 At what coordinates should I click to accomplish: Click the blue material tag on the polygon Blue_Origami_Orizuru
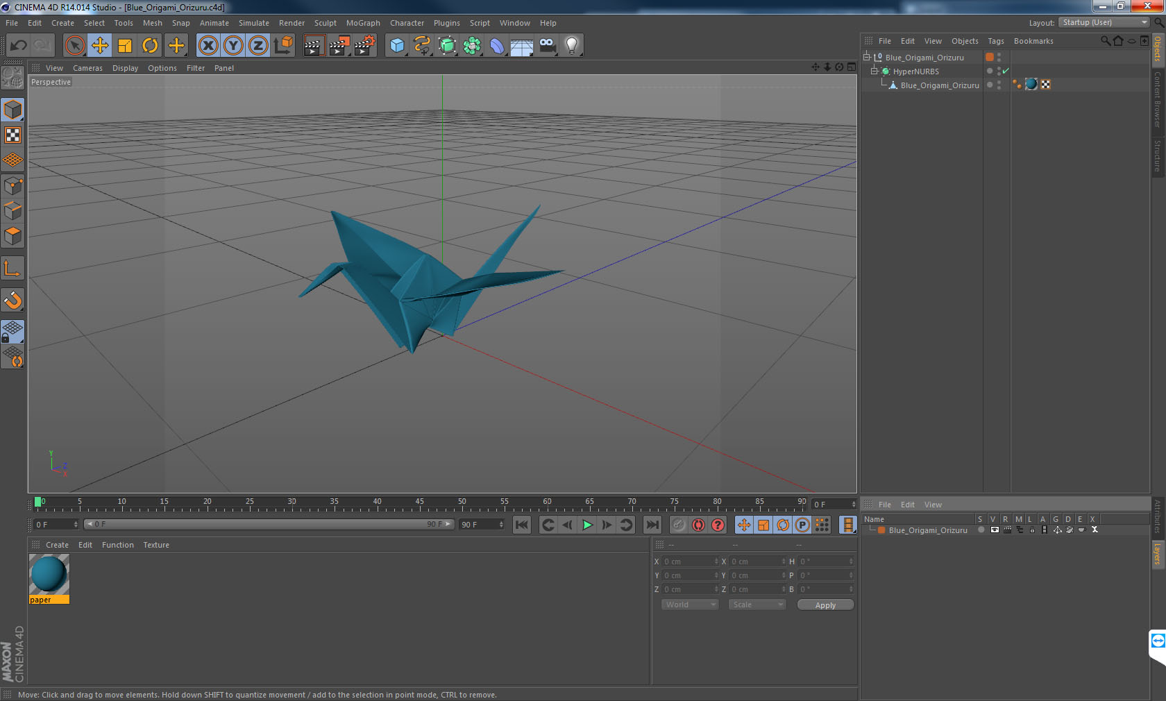click(1031, 84)
